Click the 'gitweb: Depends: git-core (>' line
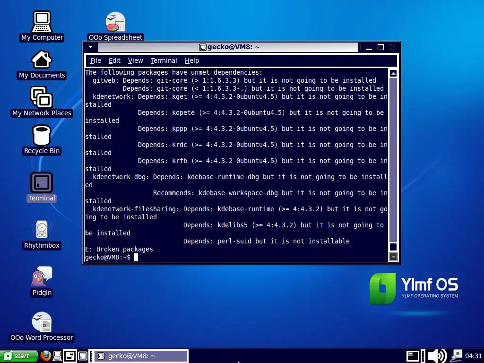The width and height of the screenshot is (484, 363). click(234, 80)
